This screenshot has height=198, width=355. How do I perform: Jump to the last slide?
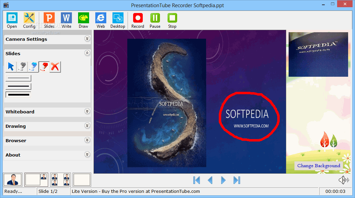(x=237, y=180)
